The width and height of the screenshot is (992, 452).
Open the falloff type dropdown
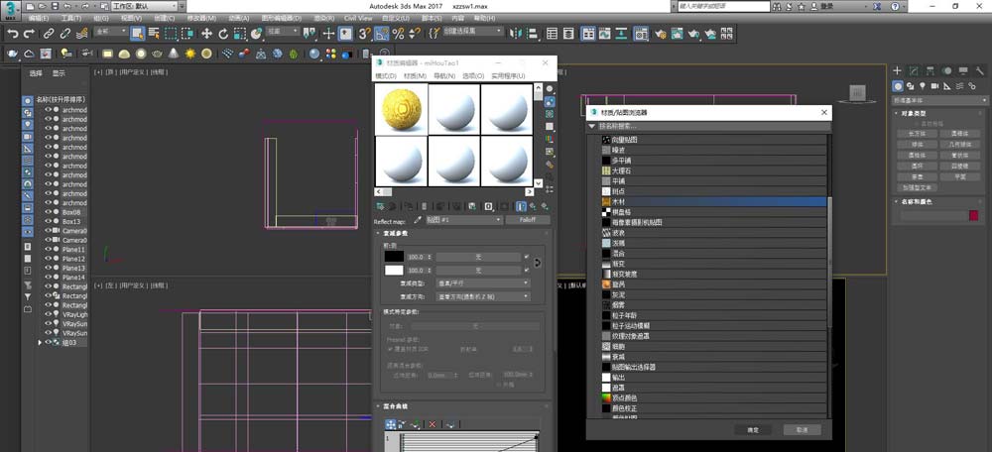pos(481,282)
